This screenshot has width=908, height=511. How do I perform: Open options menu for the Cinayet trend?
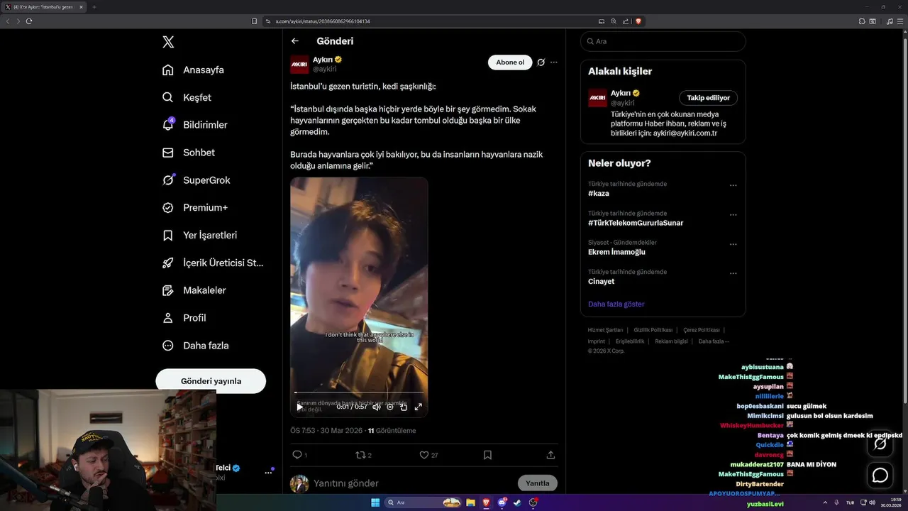tap(733, 274)
